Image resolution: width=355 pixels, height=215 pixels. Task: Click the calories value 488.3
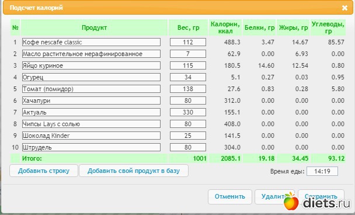click(x=232, y=42)
